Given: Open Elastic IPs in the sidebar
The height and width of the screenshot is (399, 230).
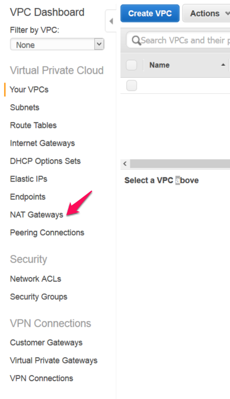Looking at the screenshot, I should [29, 179].
